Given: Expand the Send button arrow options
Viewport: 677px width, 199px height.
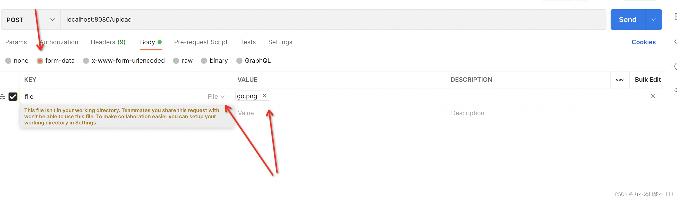Looking at the screenshot, I should pyautogui.click(x=653, y=20).
